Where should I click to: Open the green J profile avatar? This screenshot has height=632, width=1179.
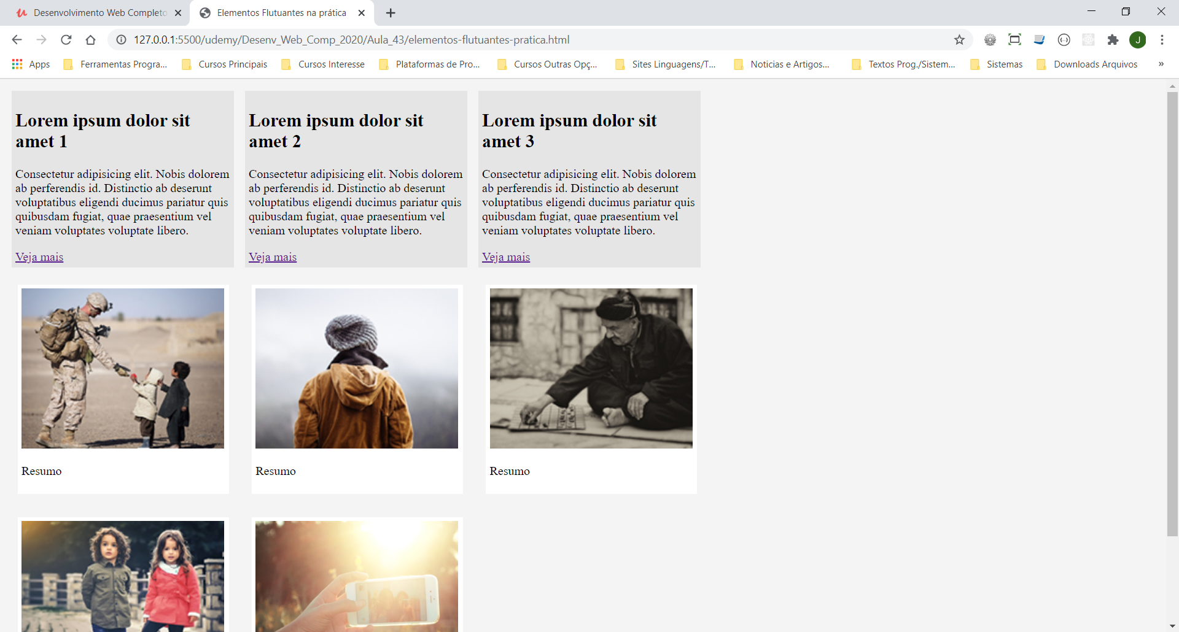[1137, 40]
